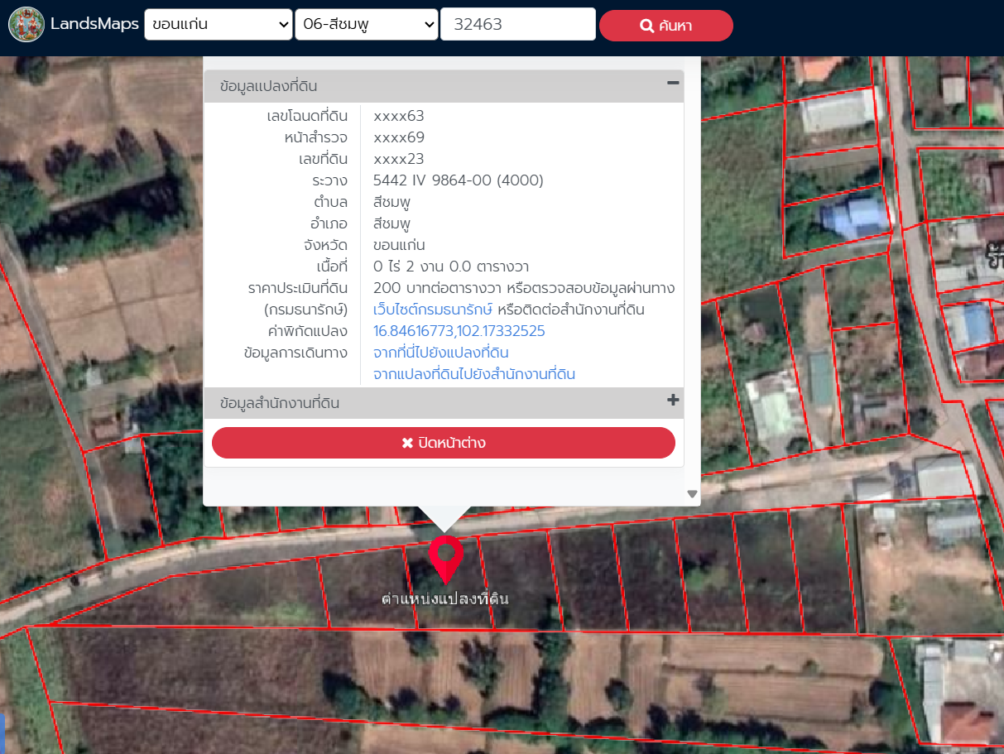
Task: Open the coordinates link 16.84616773,102.17332525
Action: click(459, 331)
